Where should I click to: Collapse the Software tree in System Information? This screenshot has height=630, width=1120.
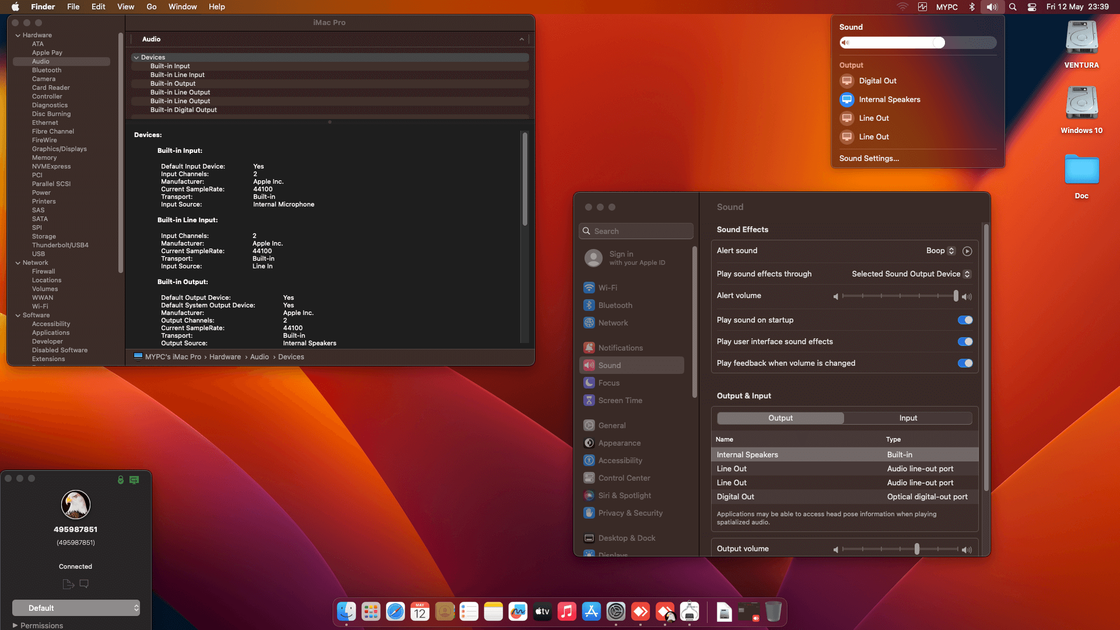point(18,316)
